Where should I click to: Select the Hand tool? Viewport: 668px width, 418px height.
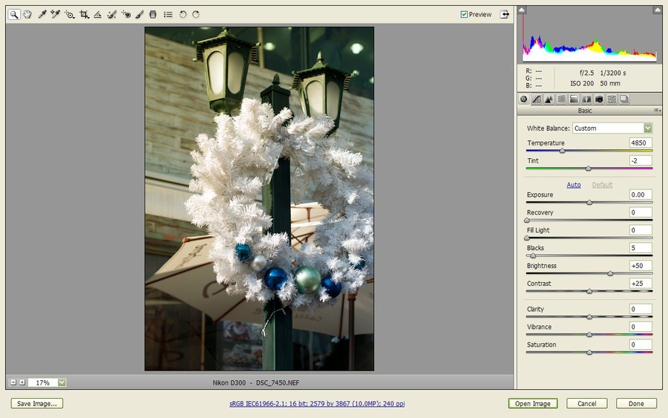point(27,14)
